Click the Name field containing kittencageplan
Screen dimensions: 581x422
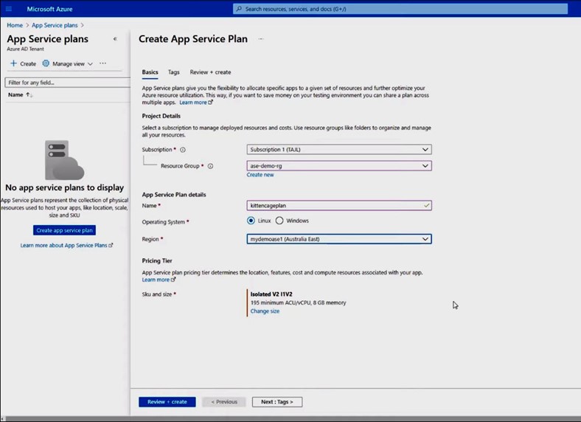339,205
